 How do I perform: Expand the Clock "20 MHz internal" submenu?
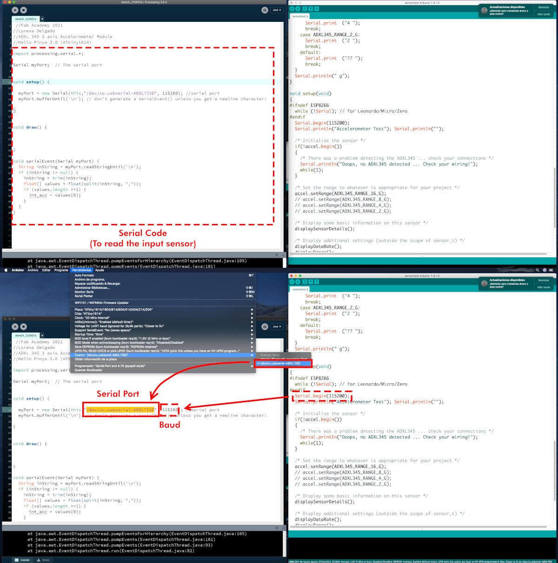coord(164,318)
